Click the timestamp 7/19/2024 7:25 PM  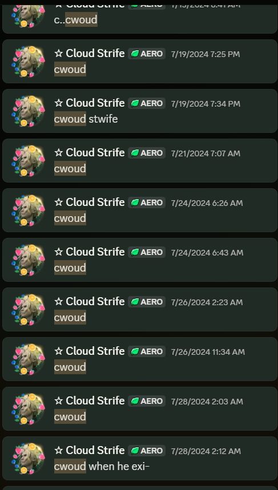click(x=206, y=54)
